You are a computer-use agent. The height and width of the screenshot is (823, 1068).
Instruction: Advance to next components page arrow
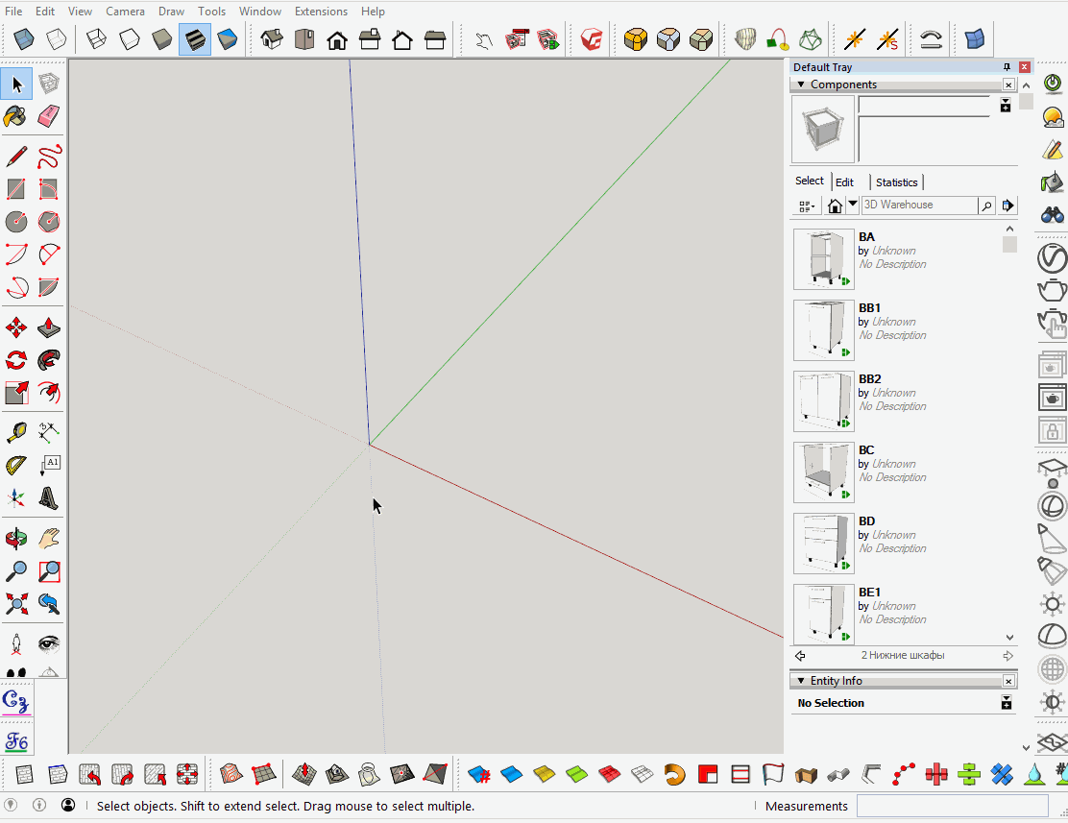point(1007,655)
